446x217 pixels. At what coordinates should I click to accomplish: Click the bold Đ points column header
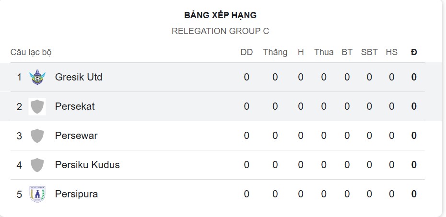click(x=414, y=52)
